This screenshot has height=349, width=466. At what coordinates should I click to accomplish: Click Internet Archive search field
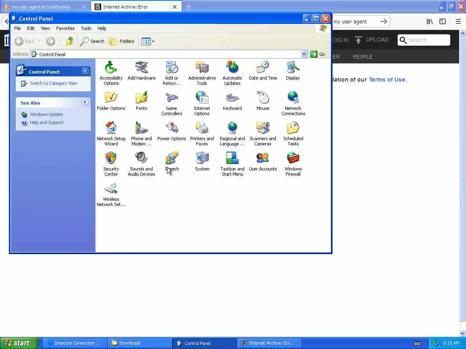(x=424, y=40)
